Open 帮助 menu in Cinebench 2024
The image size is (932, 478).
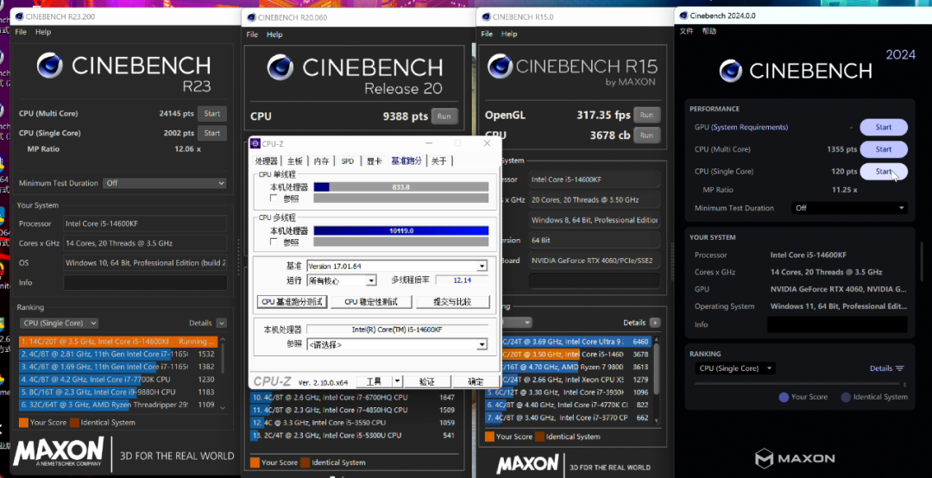click(x=709, y=32)
